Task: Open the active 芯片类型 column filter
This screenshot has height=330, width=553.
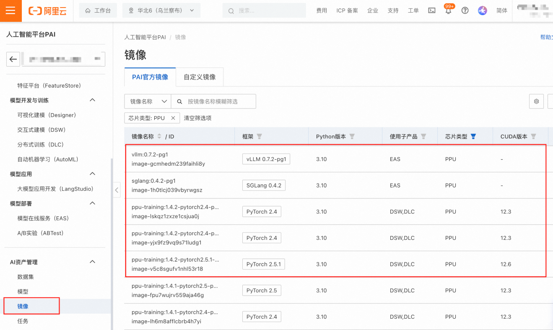Action: pyautogui.click(x=473, y=136)
